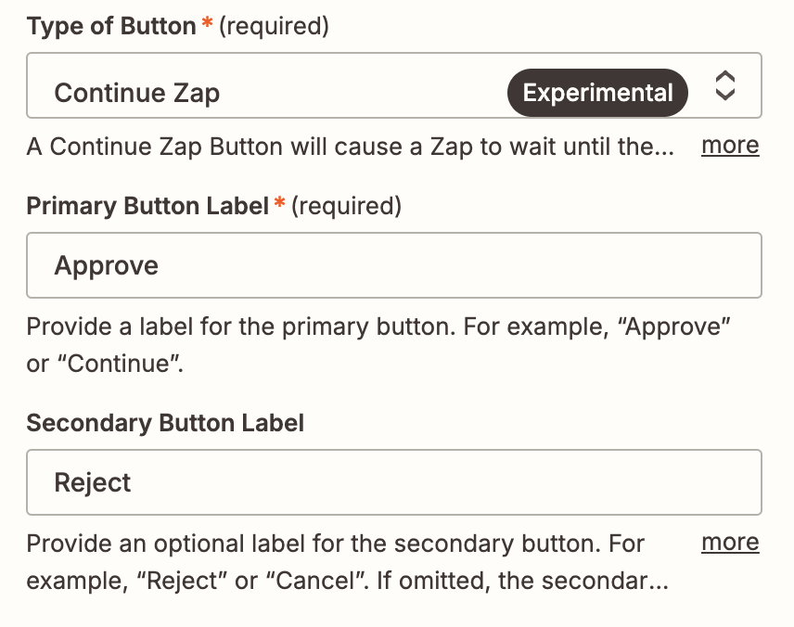794x627 pixels.
Task: Place cursor on "Reject" text in field
Action: [x=93, y=483]
